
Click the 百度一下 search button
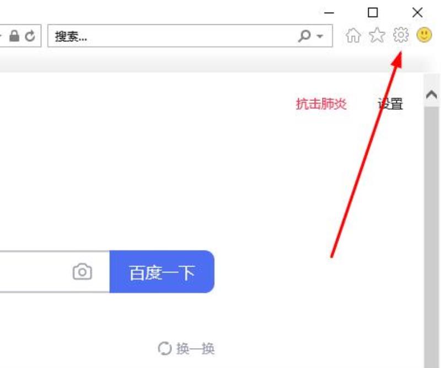pyautogui.click(x=162, y=271)
